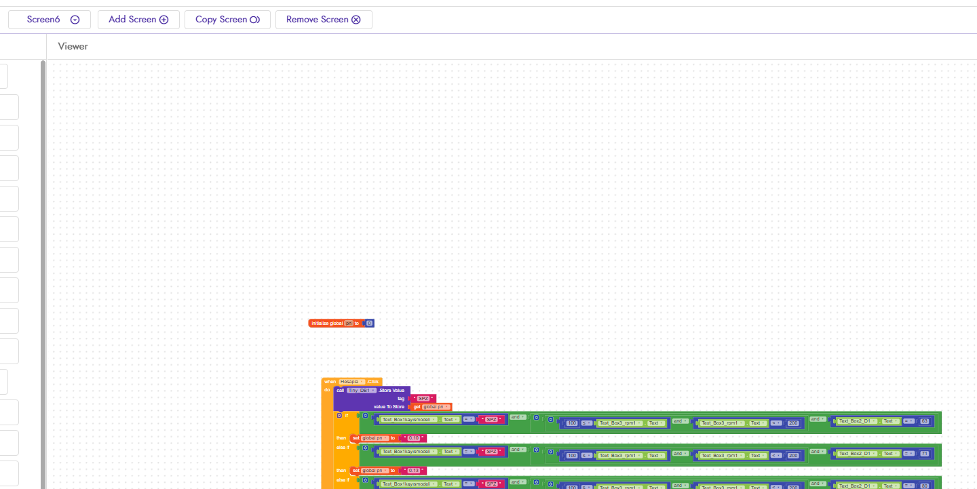Click the Copy Screen button
This screenshot has width=977, height=489.
(x=227, y=20)
